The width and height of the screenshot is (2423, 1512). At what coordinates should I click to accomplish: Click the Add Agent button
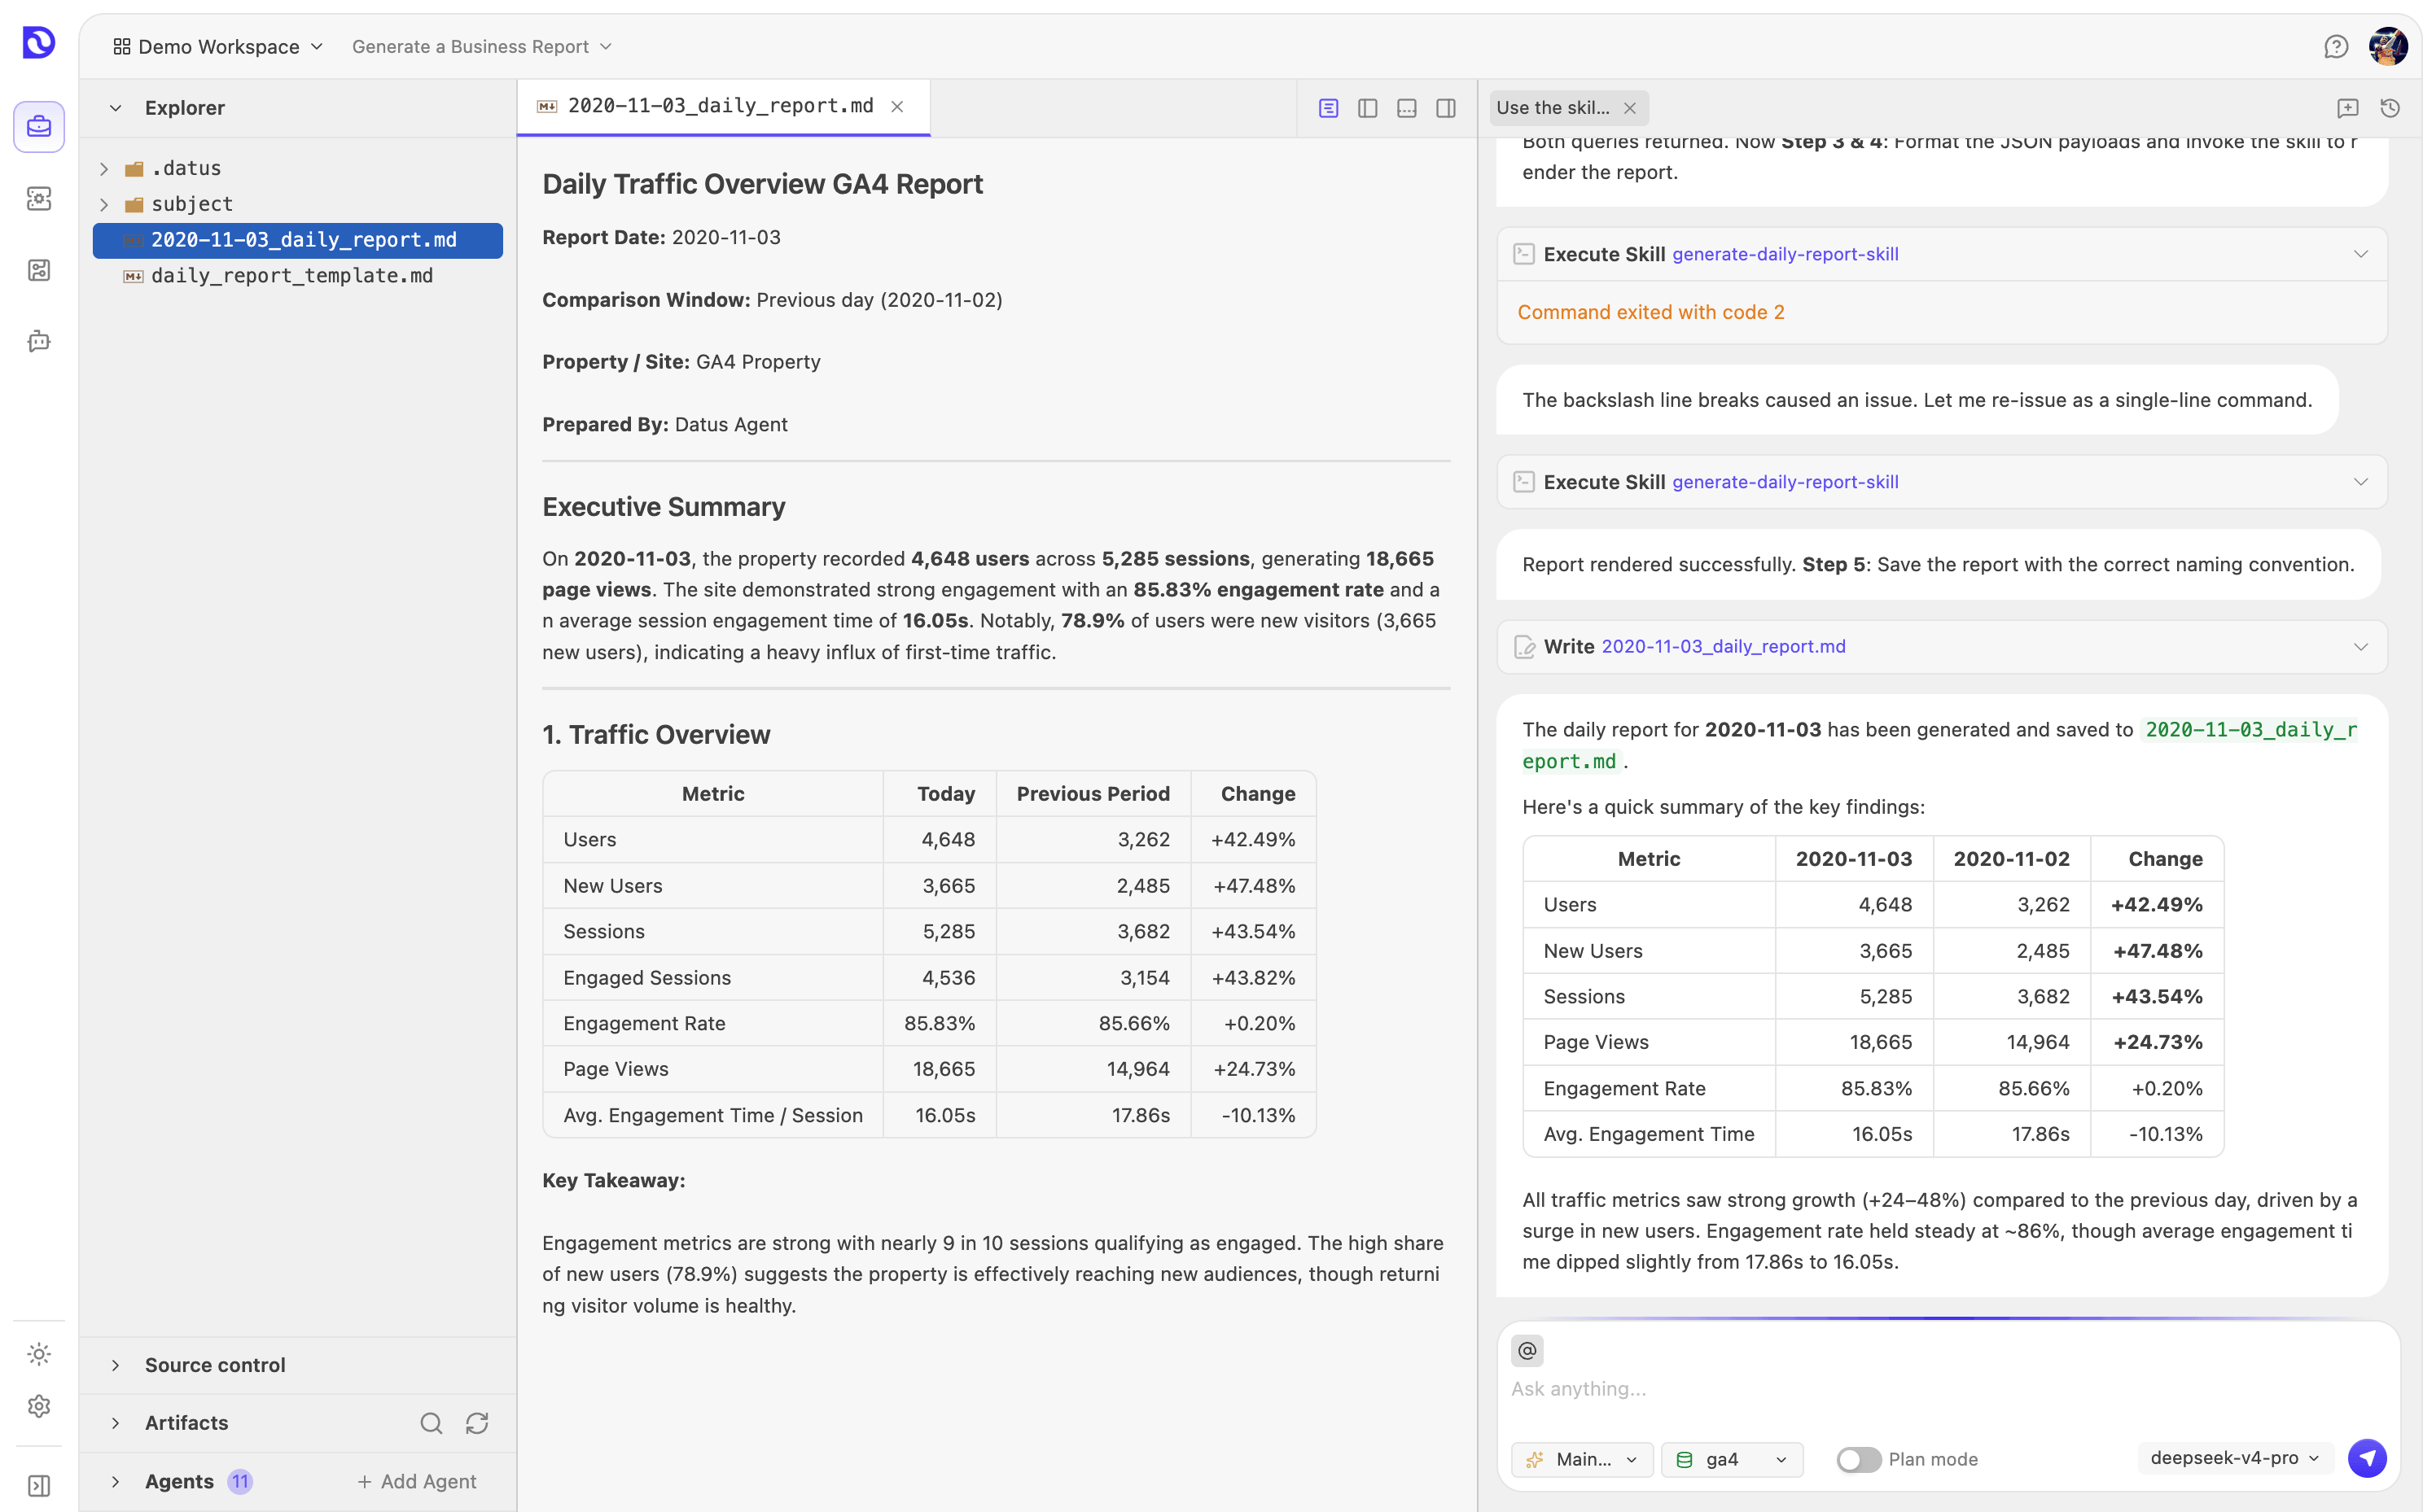click(417, 1481)
